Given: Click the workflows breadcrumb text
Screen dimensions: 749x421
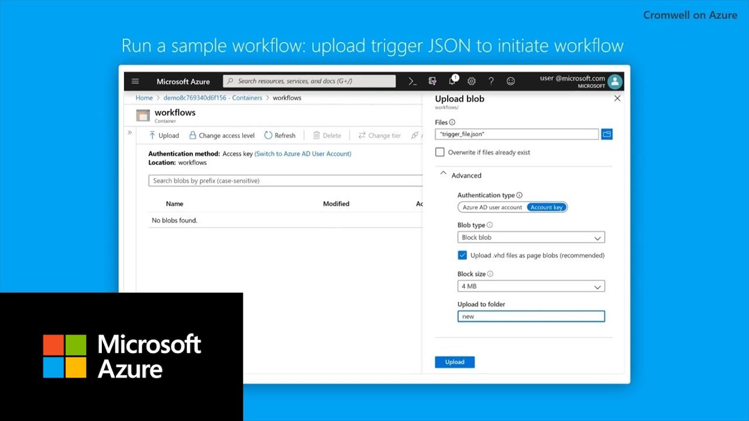Looking at the screenshot, I should pos(287,98).
